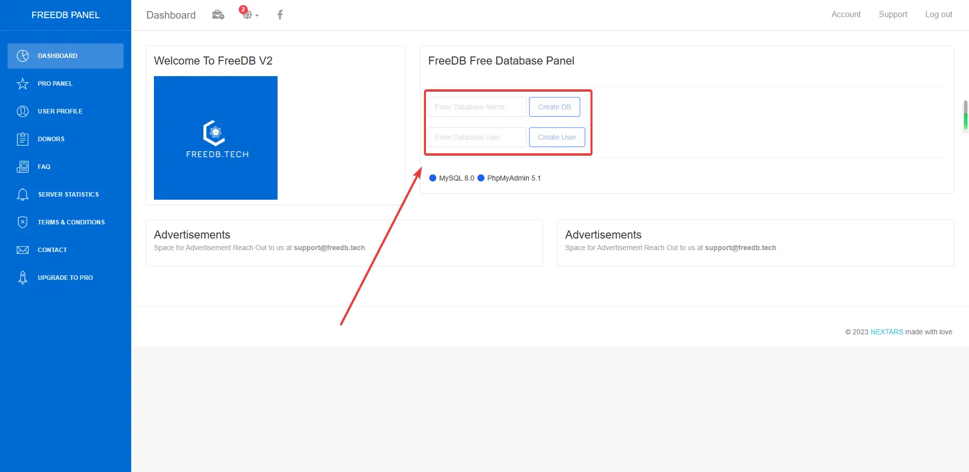Click the FREEDB.TECH logo image
This screenshot has width=969, height=472.
(x=216, y=138)
